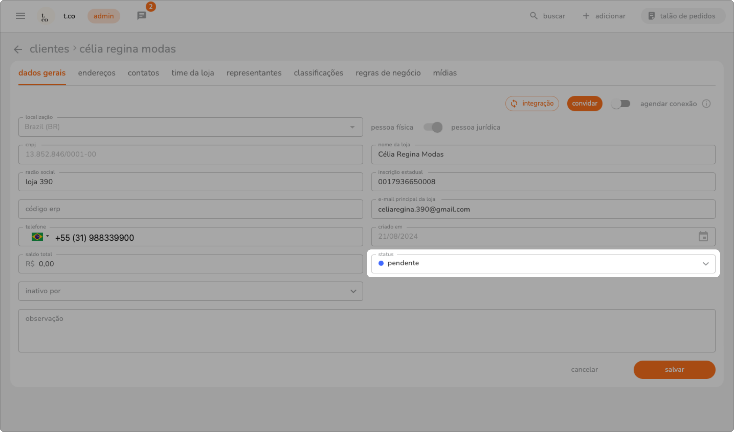Screen dimensions: 734x432
Task: Expand the inativo por dropdown
Action: click(353, 291)
